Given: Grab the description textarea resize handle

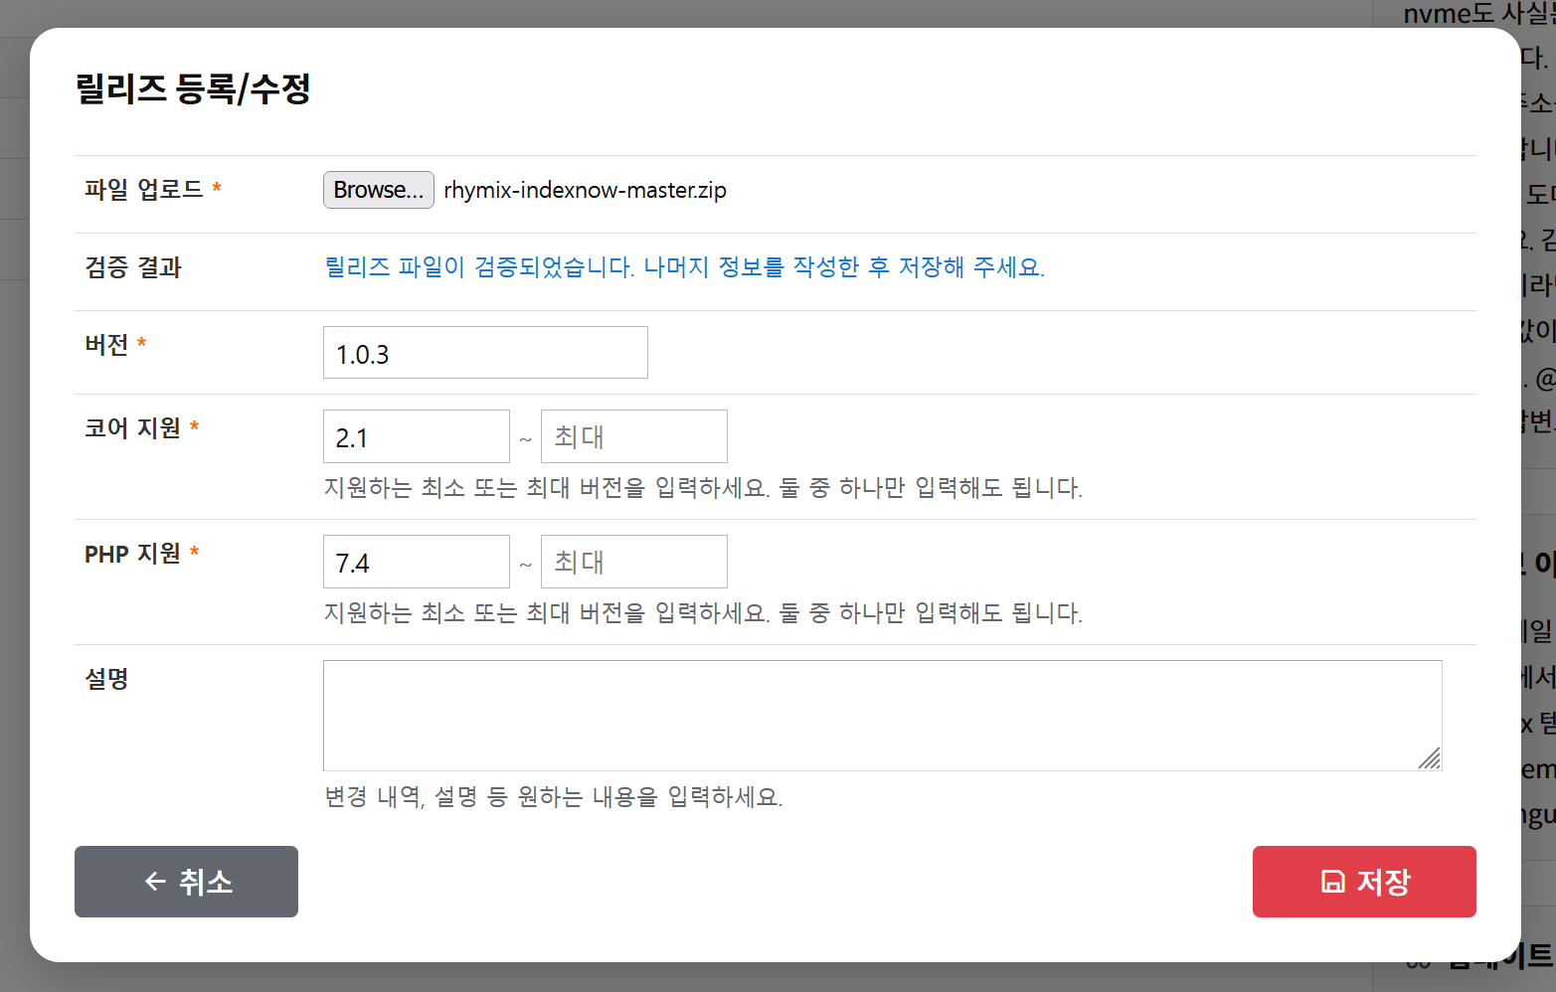Looking at the screenshot, I should (1430, 758).
